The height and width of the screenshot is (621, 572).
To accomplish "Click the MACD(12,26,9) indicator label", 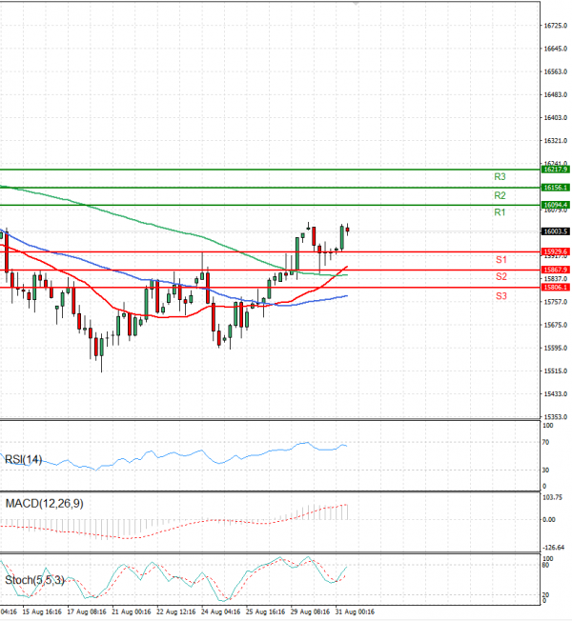I will (44, 504).
